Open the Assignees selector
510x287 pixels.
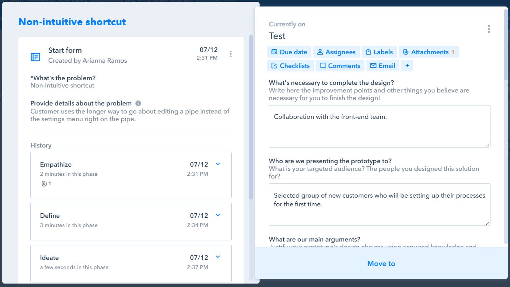tap(336, 52)
